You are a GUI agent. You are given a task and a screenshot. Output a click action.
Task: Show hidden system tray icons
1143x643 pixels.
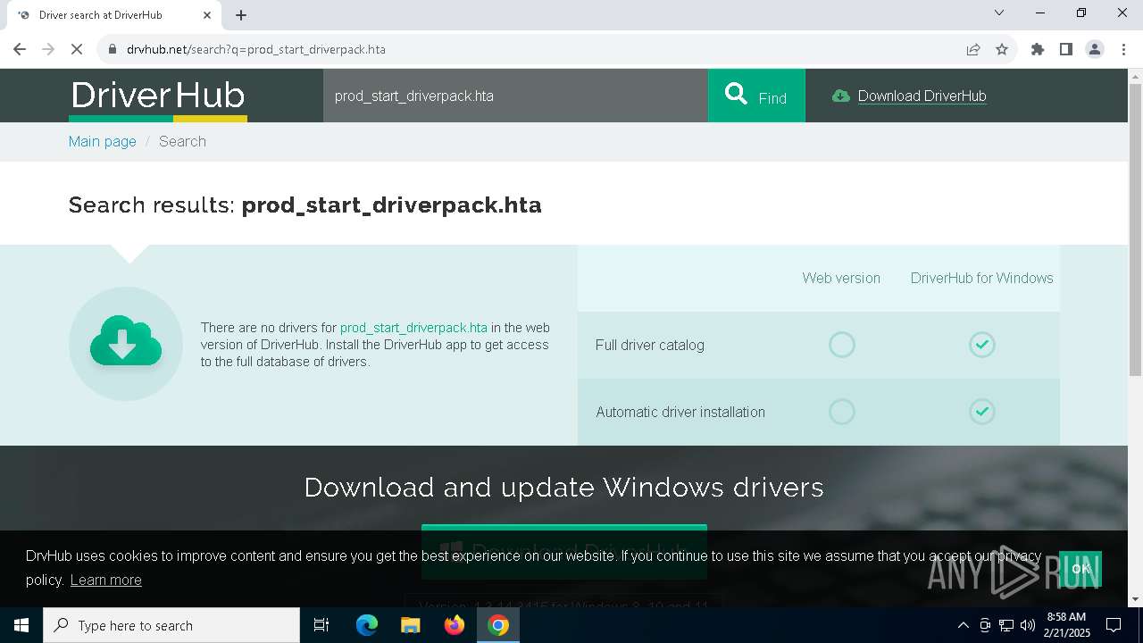(x=963, y=625)
